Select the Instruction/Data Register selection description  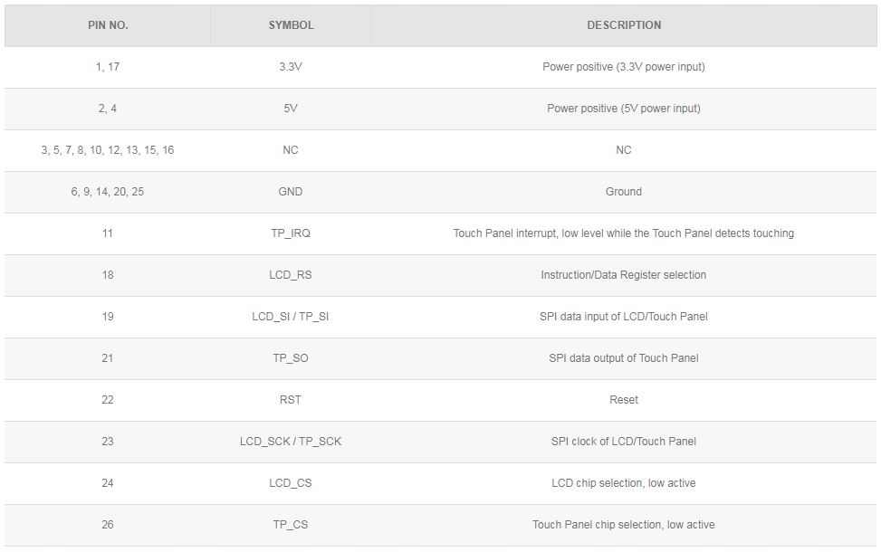[624, 275]
